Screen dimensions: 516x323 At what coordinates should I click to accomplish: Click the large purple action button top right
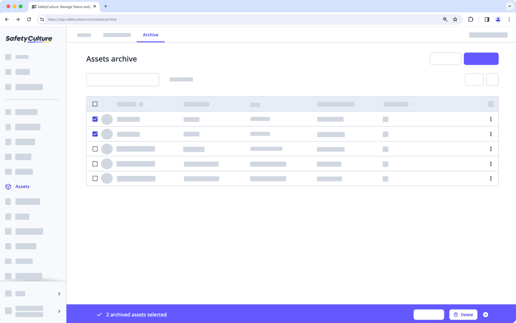pyautogui.click(x=481, y=58)
